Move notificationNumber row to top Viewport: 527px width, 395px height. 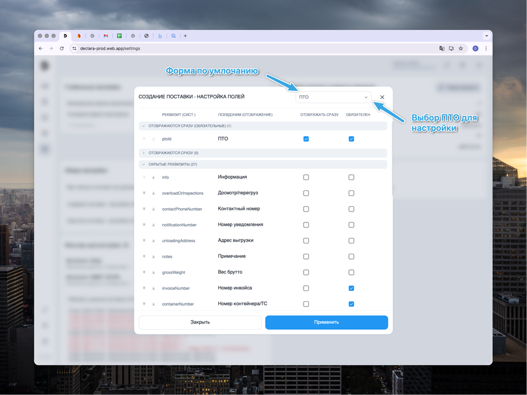pyautogui.click(x=144, y=225)
